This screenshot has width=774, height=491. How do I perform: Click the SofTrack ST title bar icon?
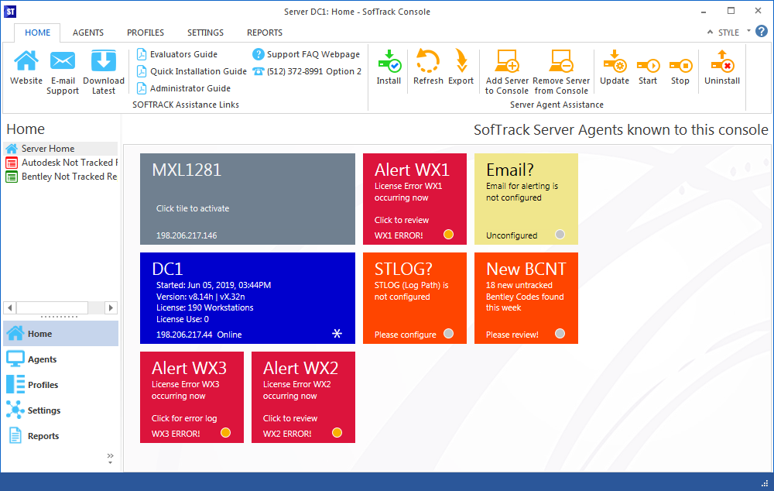10,12
